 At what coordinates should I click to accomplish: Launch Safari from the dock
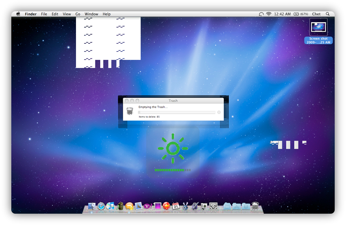[101, 206]
